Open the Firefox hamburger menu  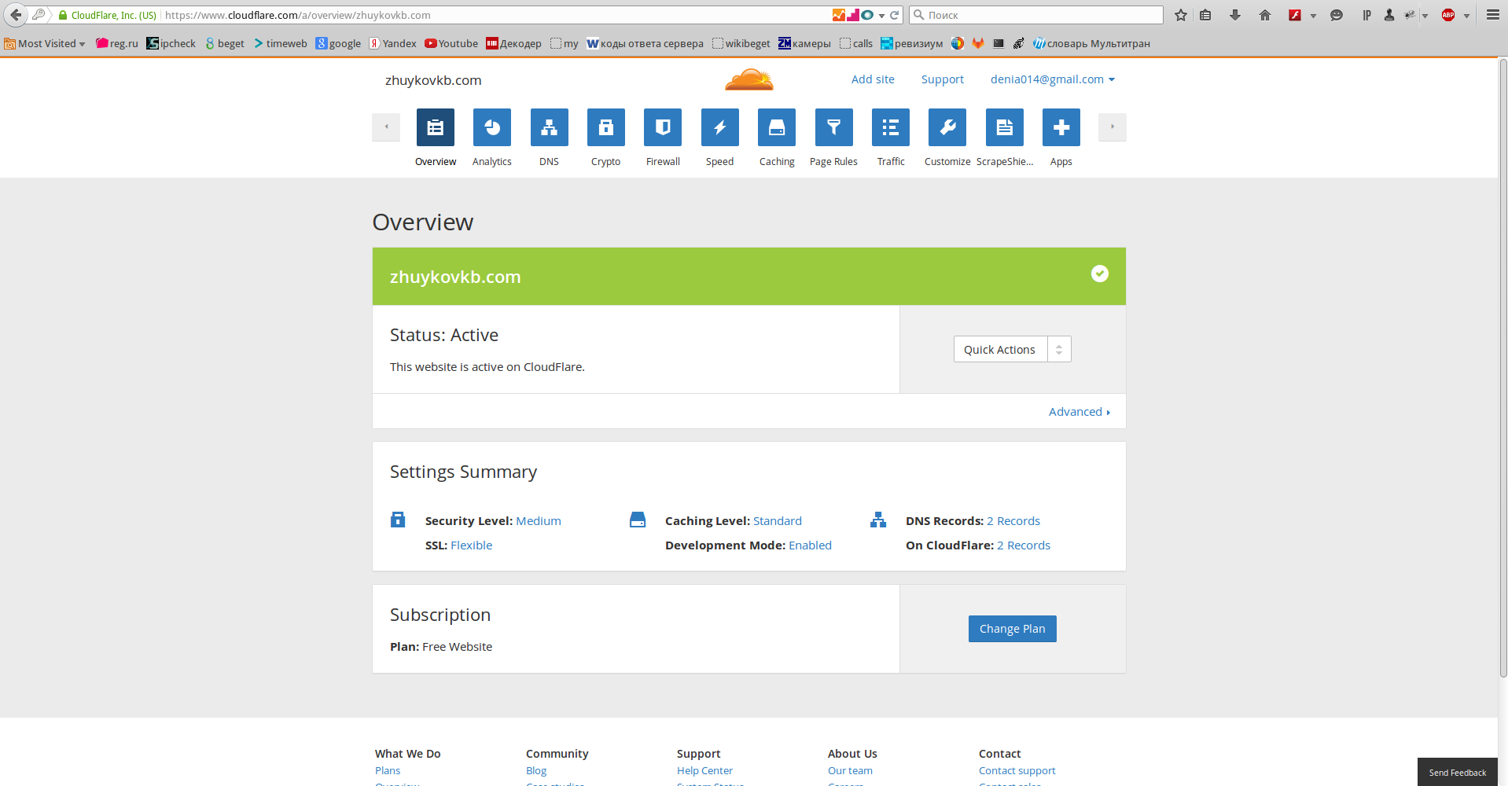pos(1493,15)
